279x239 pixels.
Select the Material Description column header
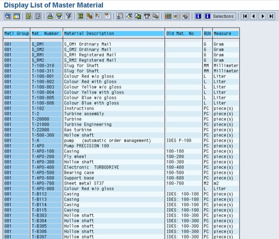(114, 33)
